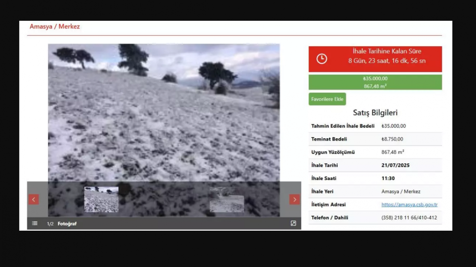
Task: Click the previous photo arrow
Action: [33, 200]
